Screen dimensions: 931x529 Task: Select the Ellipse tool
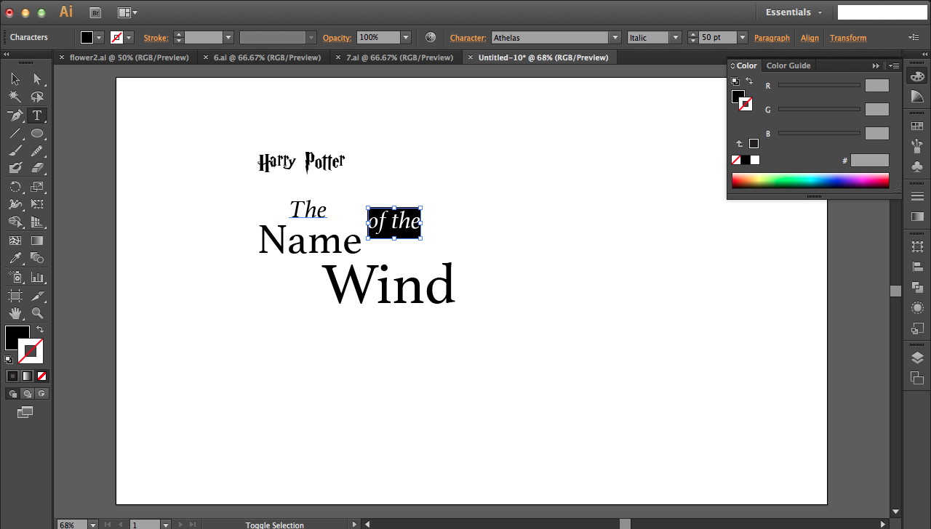pyautogui.click(x=37, y=133)
